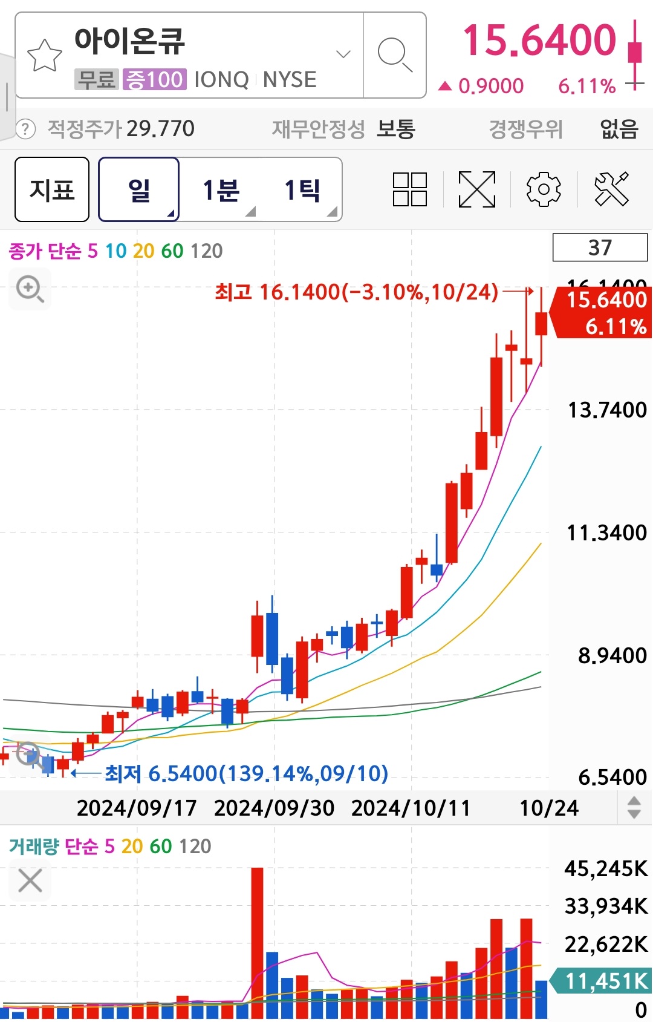Open 1틱 period options corner arrow
Viewport: 653px width, 1022px height.
(332, 212)
